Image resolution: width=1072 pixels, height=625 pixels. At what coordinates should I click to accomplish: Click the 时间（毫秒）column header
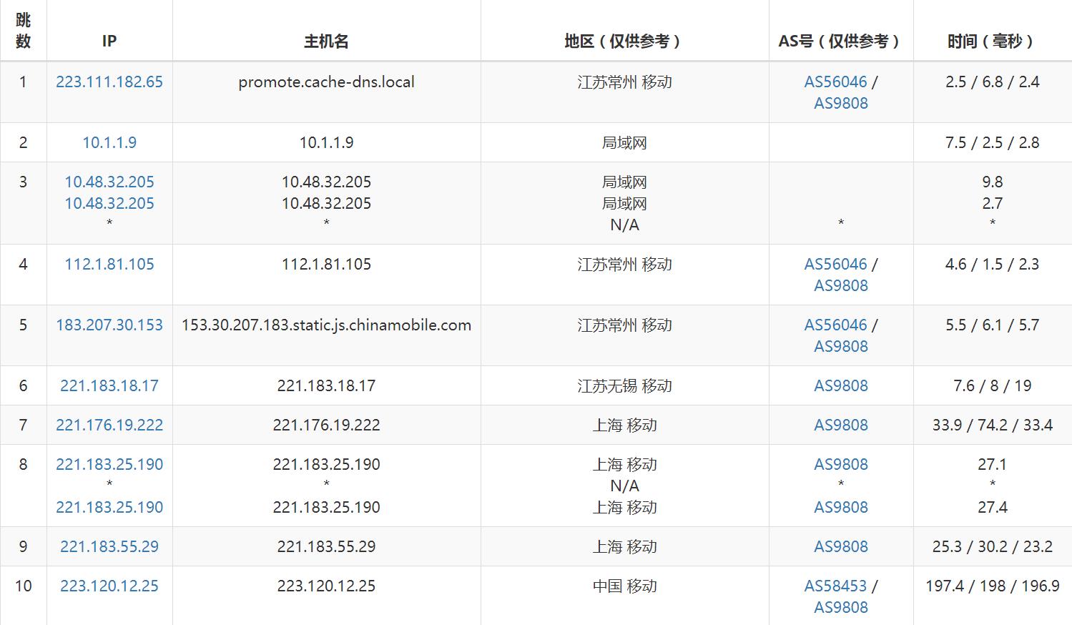pyautogui.click(x=993, y=41)
